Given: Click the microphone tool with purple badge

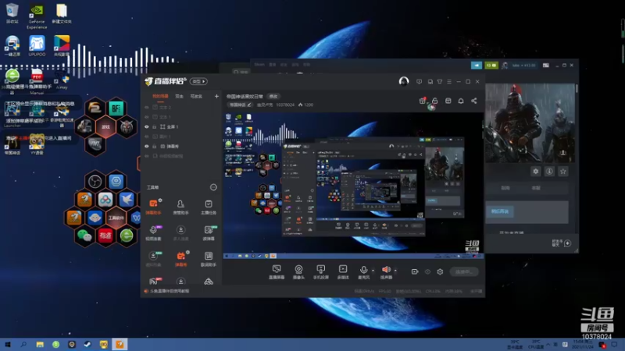Looking at the screenshot, I should click(153, 232).
